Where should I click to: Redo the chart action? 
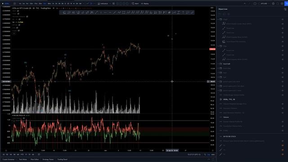(x=249, y=4)
